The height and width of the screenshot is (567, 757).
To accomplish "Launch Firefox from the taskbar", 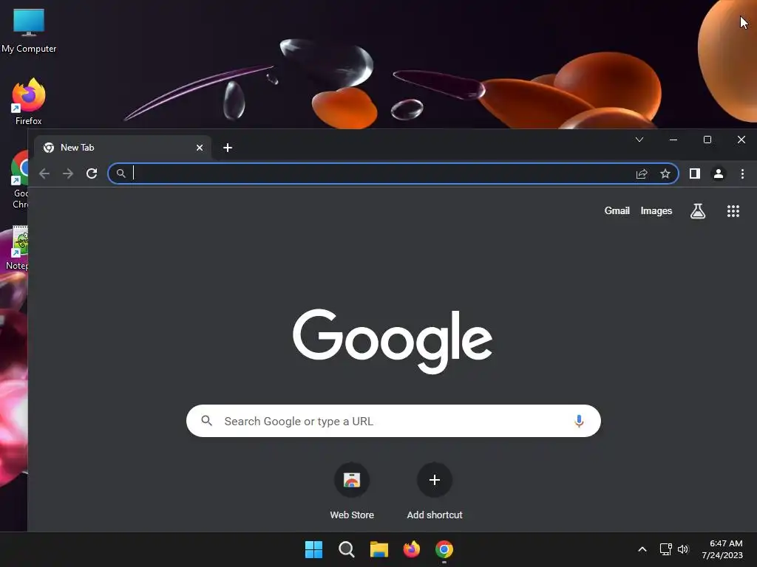I will tap(412, 549).
